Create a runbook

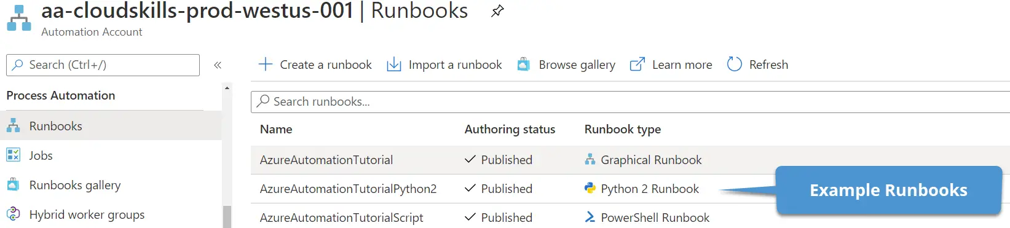click(315, 65)
